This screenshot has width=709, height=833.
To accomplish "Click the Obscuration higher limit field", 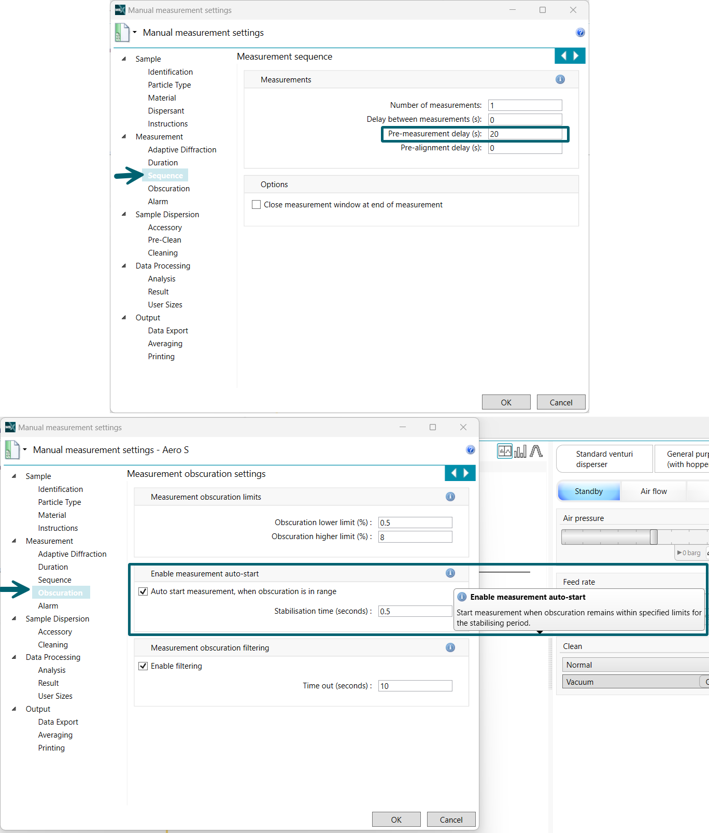I will pos(415,536).
